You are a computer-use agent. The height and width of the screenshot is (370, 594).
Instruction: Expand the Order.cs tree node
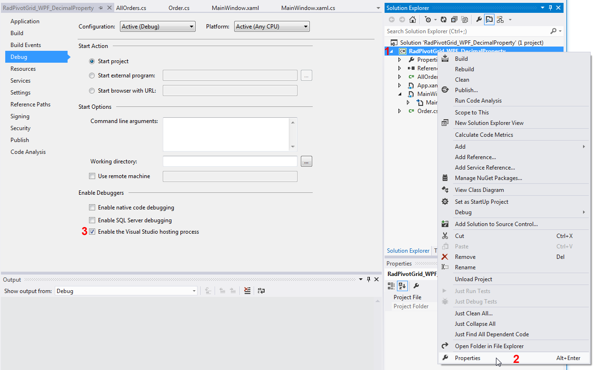pos(400,111)
